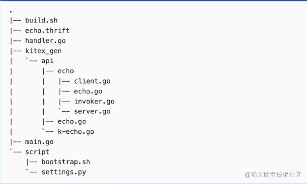Select handler.go in the tree

[45, 41]
